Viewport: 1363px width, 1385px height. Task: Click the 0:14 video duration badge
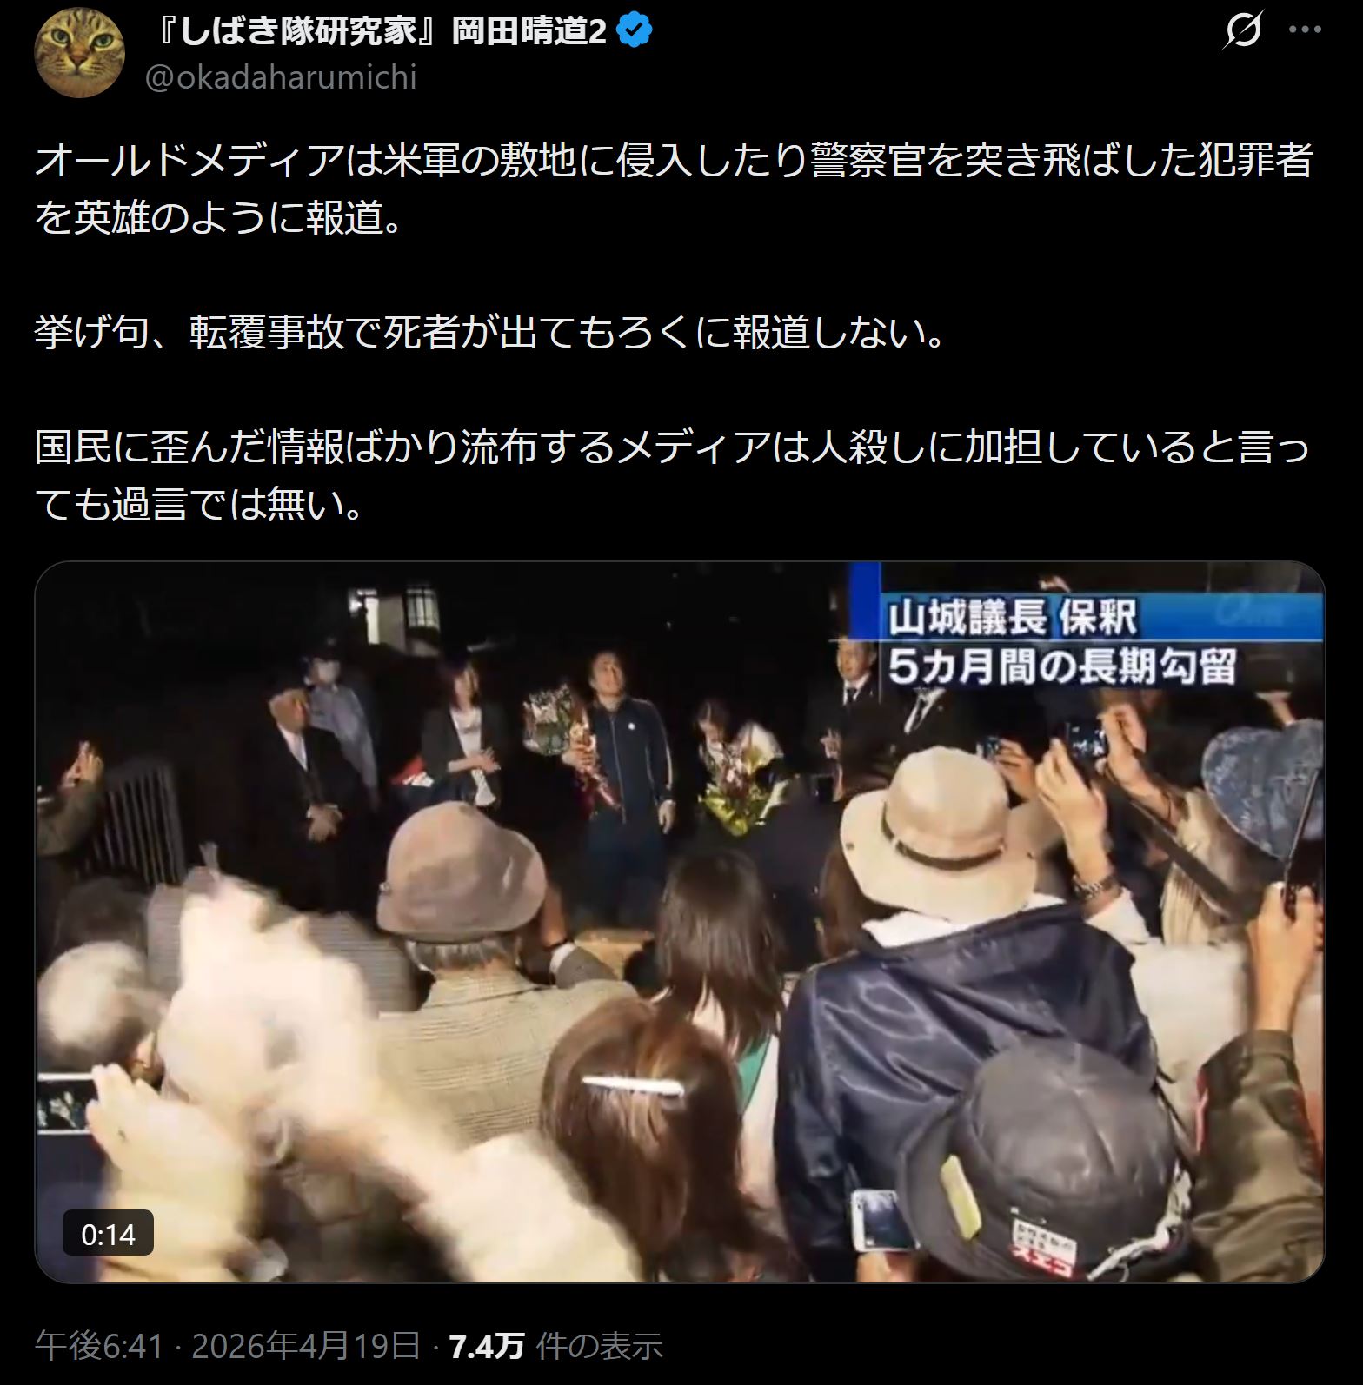(108, 1234)
